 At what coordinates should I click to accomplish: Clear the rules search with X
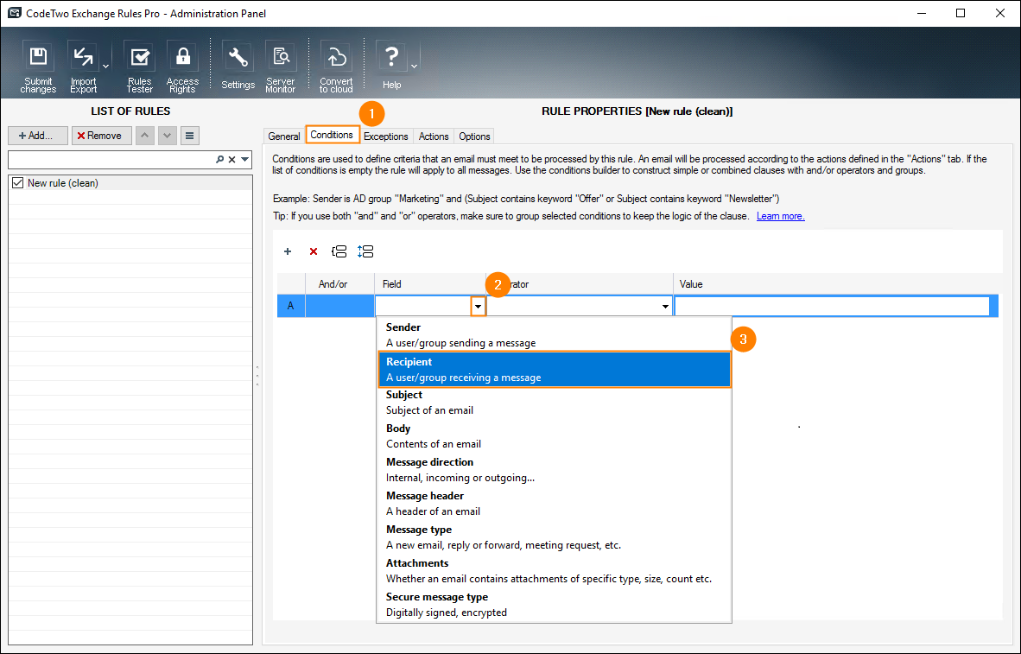pyautogui.click(x=231, y=160)
